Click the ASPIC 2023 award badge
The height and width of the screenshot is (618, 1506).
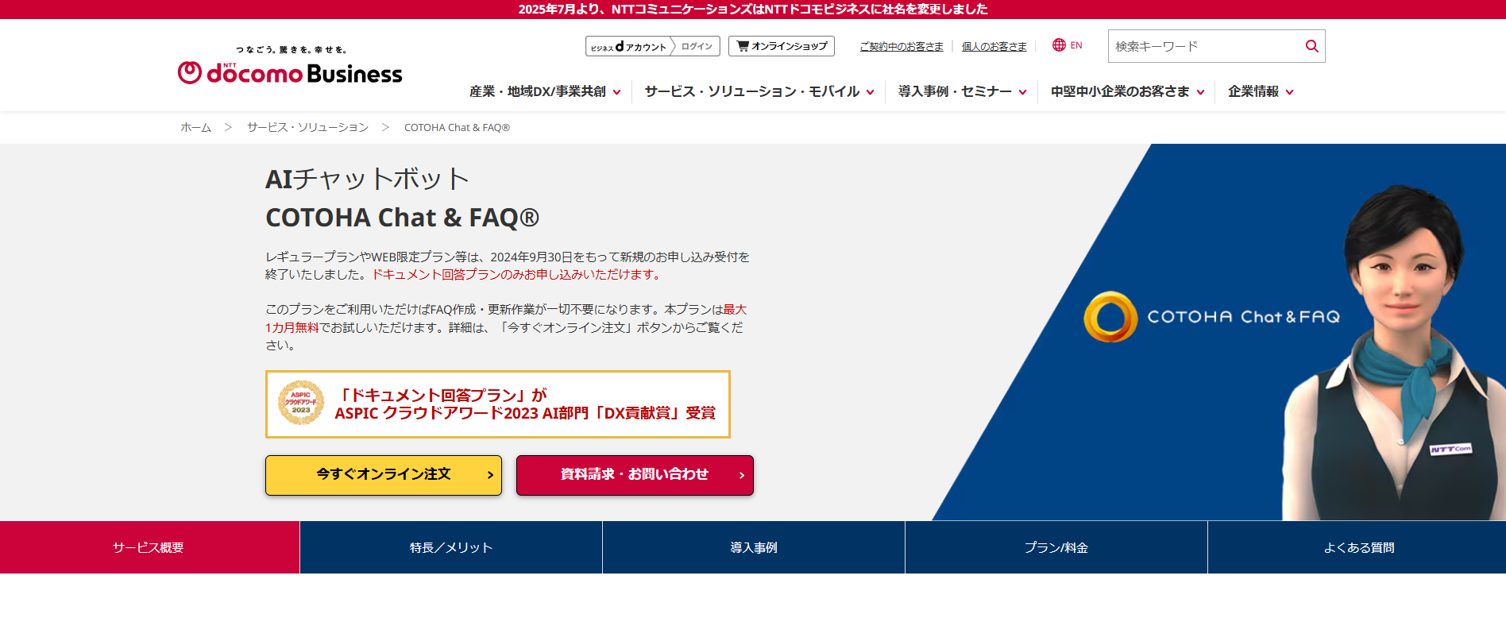(301, 403)
